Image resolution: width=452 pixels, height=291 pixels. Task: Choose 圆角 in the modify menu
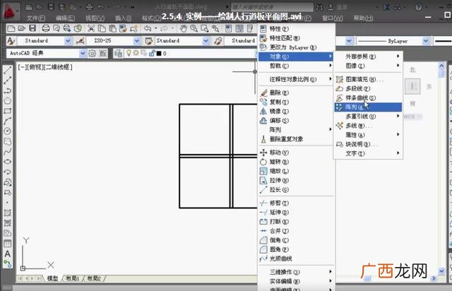(297, 249)
